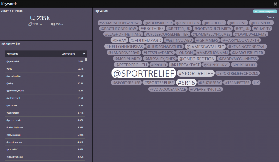Click the @BBCTHREE tag in the cloud
The height and width of the screenshot is (162, 279).
click(x=152, y=29)
